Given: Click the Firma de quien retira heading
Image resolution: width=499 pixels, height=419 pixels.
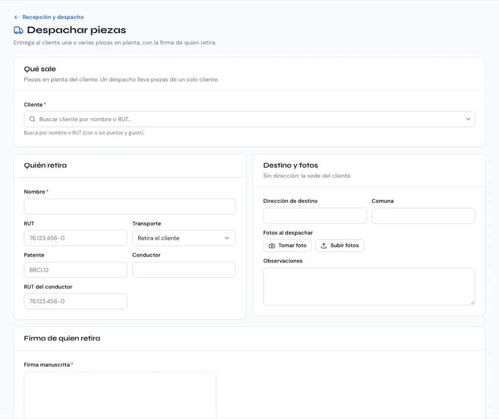Looking at the screenshot, I should [62, 339].
